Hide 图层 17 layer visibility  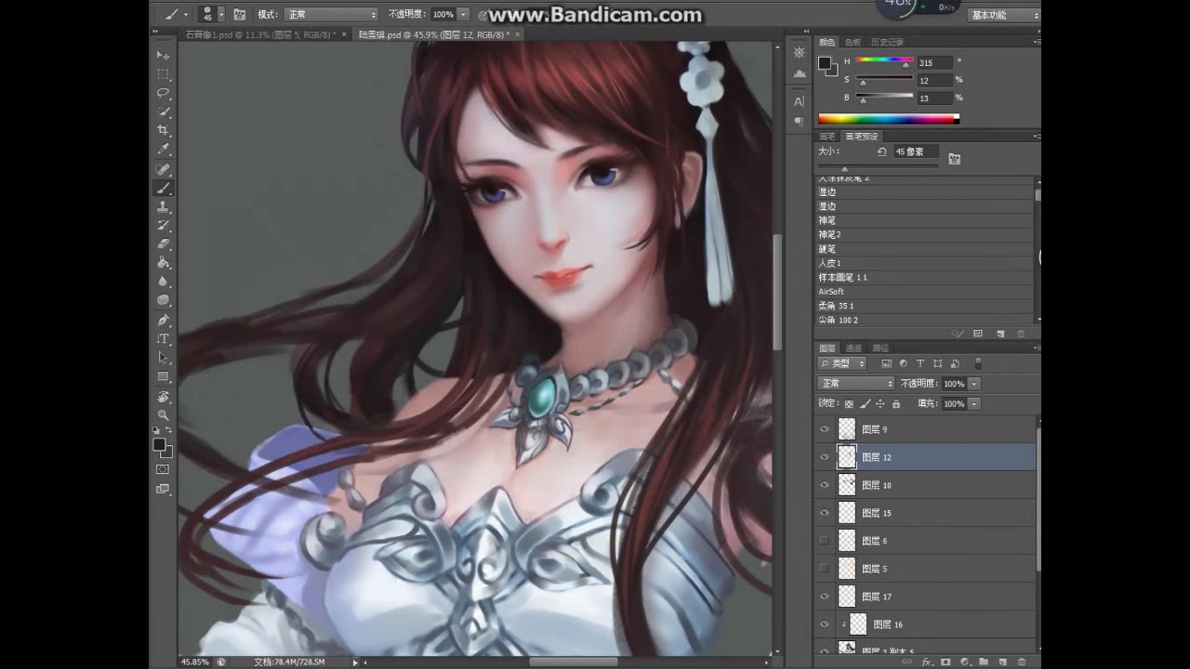(824, 597)
